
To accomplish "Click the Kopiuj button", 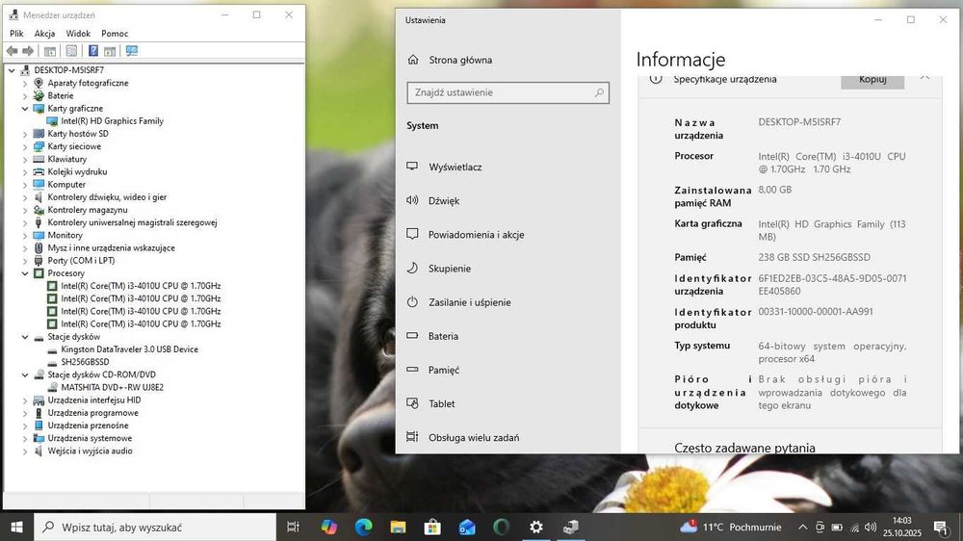I will coord(872,82).
